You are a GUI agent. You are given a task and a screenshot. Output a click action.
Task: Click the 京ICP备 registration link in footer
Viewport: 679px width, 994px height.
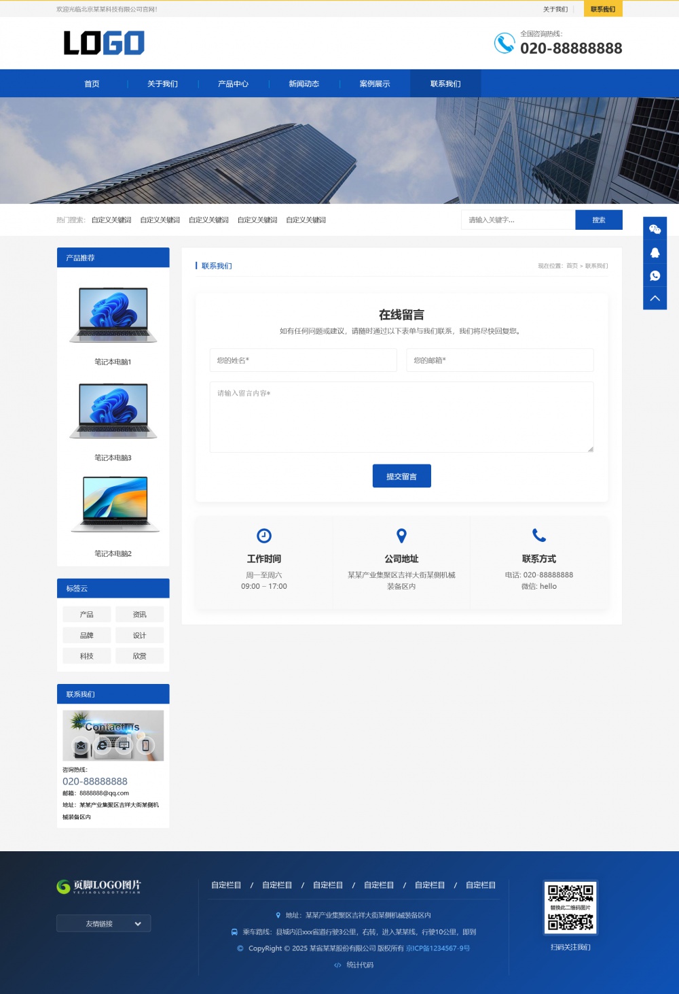pyautogui.click(x=438, y=948)
